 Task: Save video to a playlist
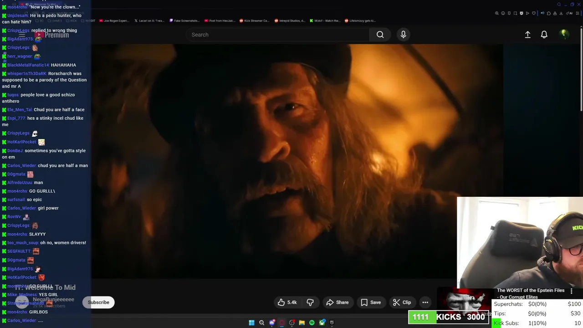coord(371,302)
